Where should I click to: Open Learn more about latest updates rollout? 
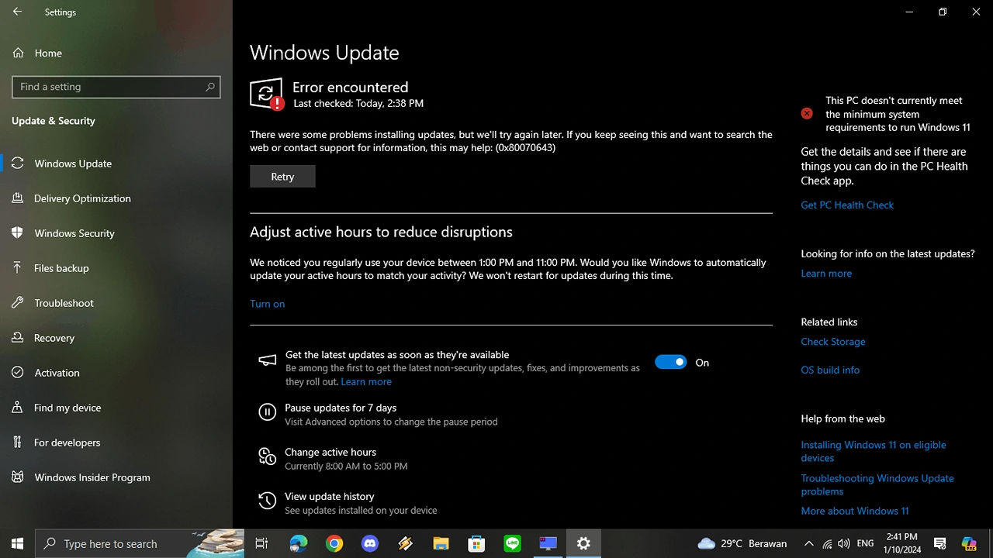point(366,381)
